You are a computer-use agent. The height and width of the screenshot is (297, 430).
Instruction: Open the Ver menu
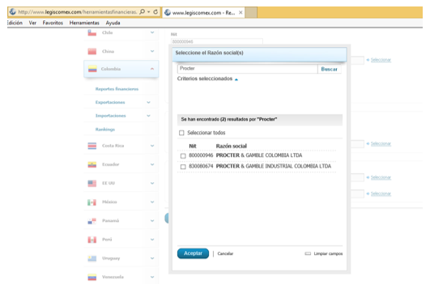coord(32,23)
